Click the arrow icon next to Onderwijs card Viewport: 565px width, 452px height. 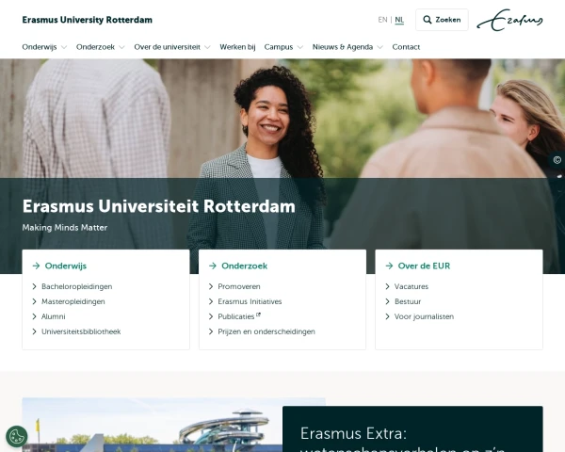[x=36, y=266]
